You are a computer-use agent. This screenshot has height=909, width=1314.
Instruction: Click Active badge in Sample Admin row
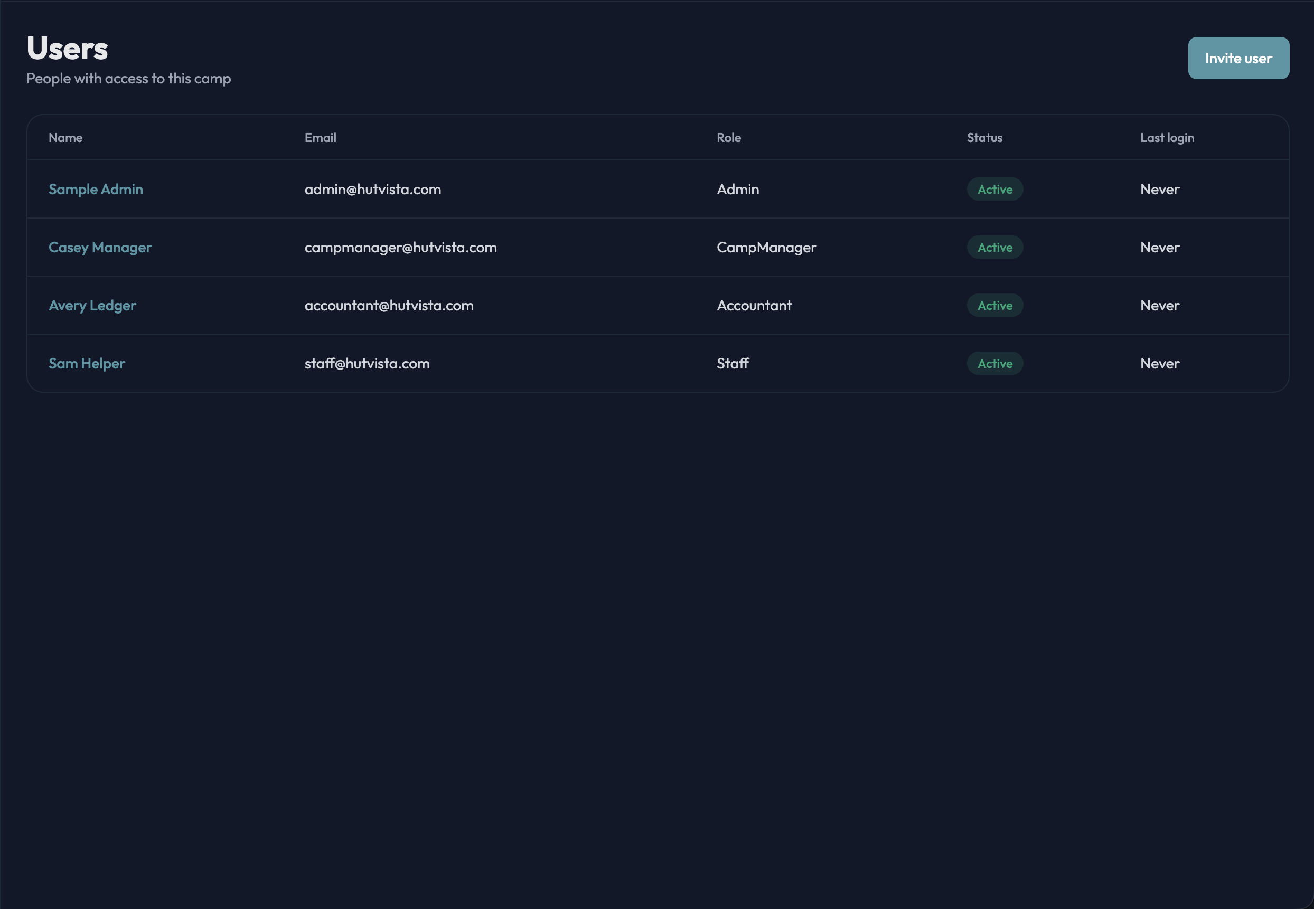point(995,189)
